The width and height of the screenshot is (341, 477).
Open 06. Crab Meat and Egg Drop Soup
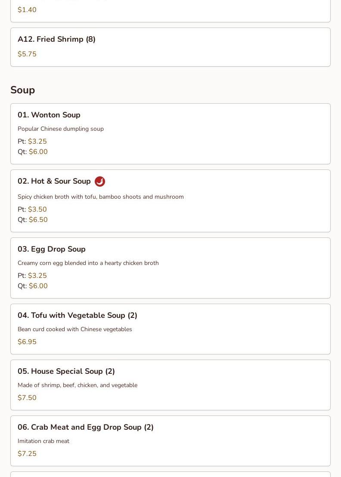tap(86, 428)
